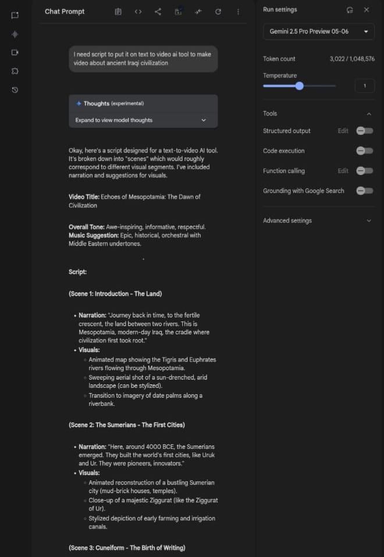Expand the Advanced settings section
Image resolution: width=384 pixels, height=557 pixels.
click(318, 221)
